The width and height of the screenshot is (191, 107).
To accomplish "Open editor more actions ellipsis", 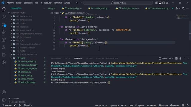I will [x=187, y=8].
